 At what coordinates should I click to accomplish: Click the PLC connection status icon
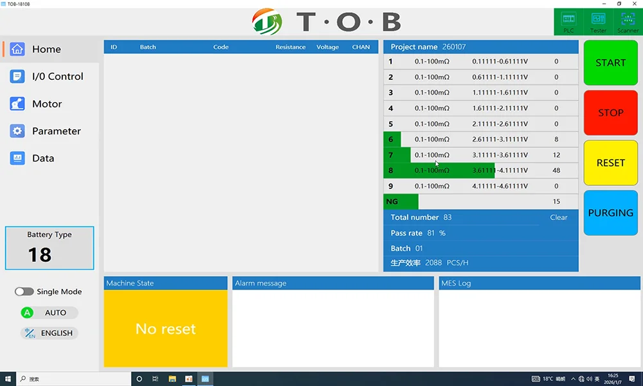(x=568, y=19)
